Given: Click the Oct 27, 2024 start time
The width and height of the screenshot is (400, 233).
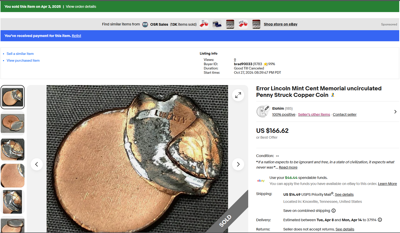Looking at the screenshot, I should click(258, 72).
